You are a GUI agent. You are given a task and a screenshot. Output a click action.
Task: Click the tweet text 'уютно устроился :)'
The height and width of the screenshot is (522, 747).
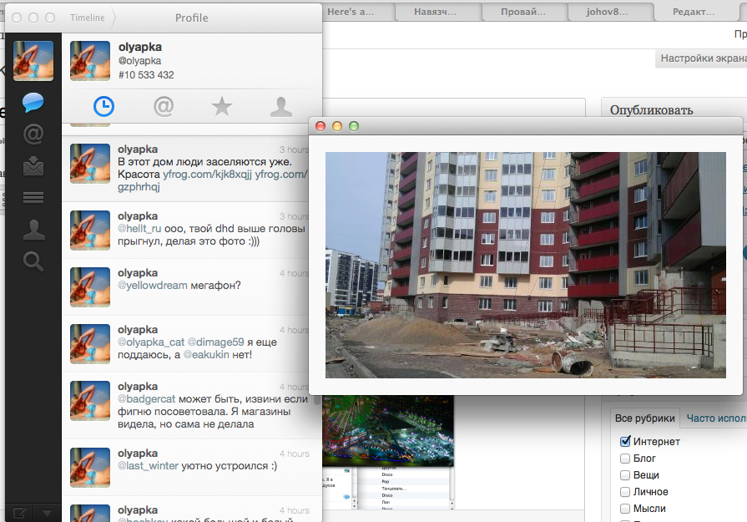pos(230,466)
